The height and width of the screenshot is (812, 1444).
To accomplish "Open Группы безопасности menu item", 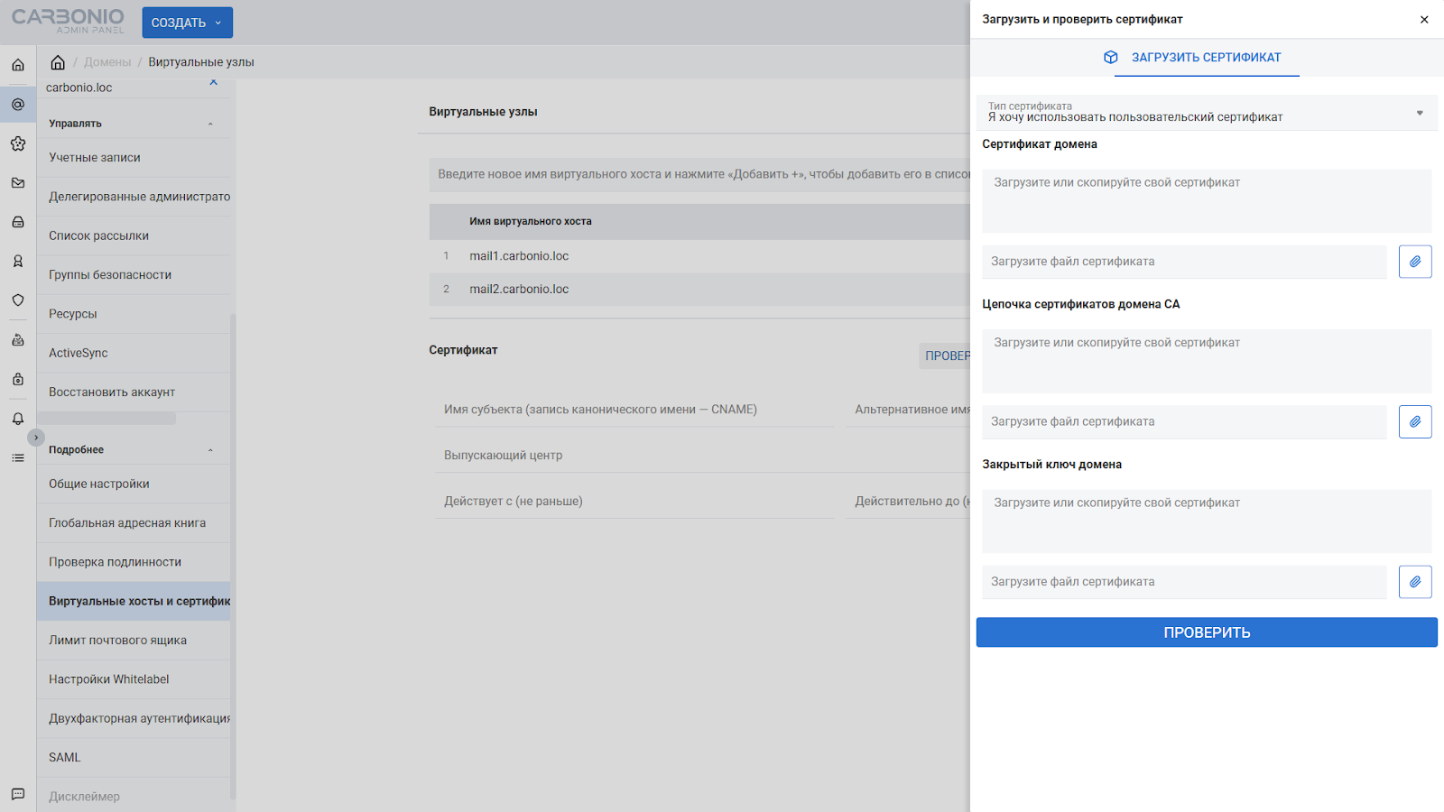I will [x=134, y=275].
